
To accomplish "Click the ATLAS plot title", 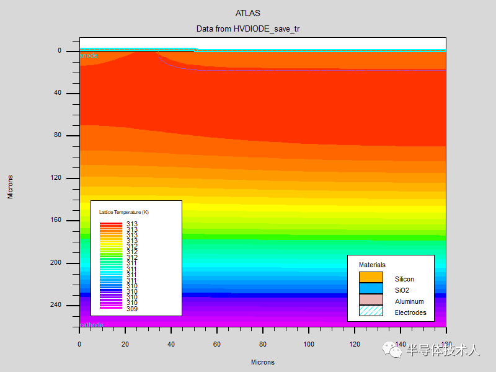I will pos(247,13).
